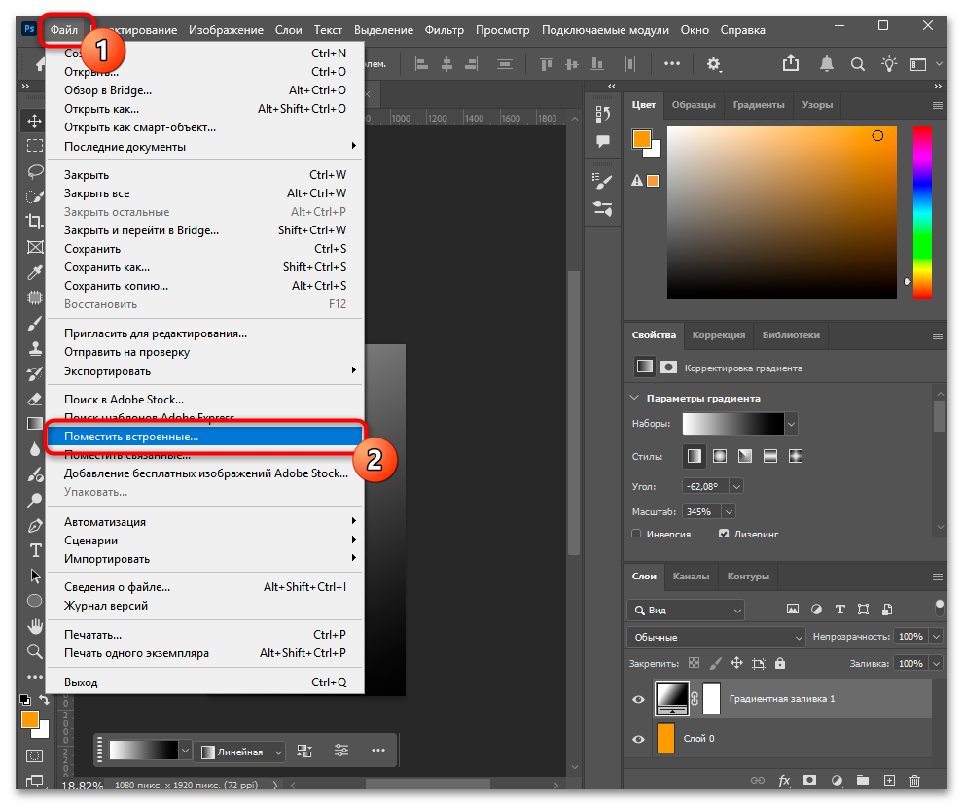Select the Zoom tool in toolbar
Screen dimensions: 963x805
34,650
